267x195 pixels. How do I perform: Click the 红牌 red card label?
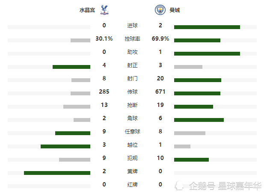pyautogui.click(x=132, y=185)
